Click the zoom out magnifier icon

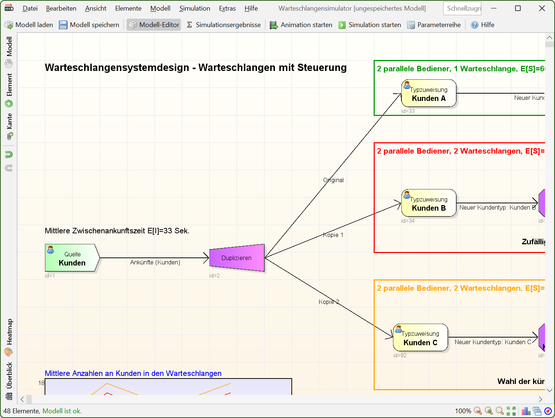pos(477,411)
